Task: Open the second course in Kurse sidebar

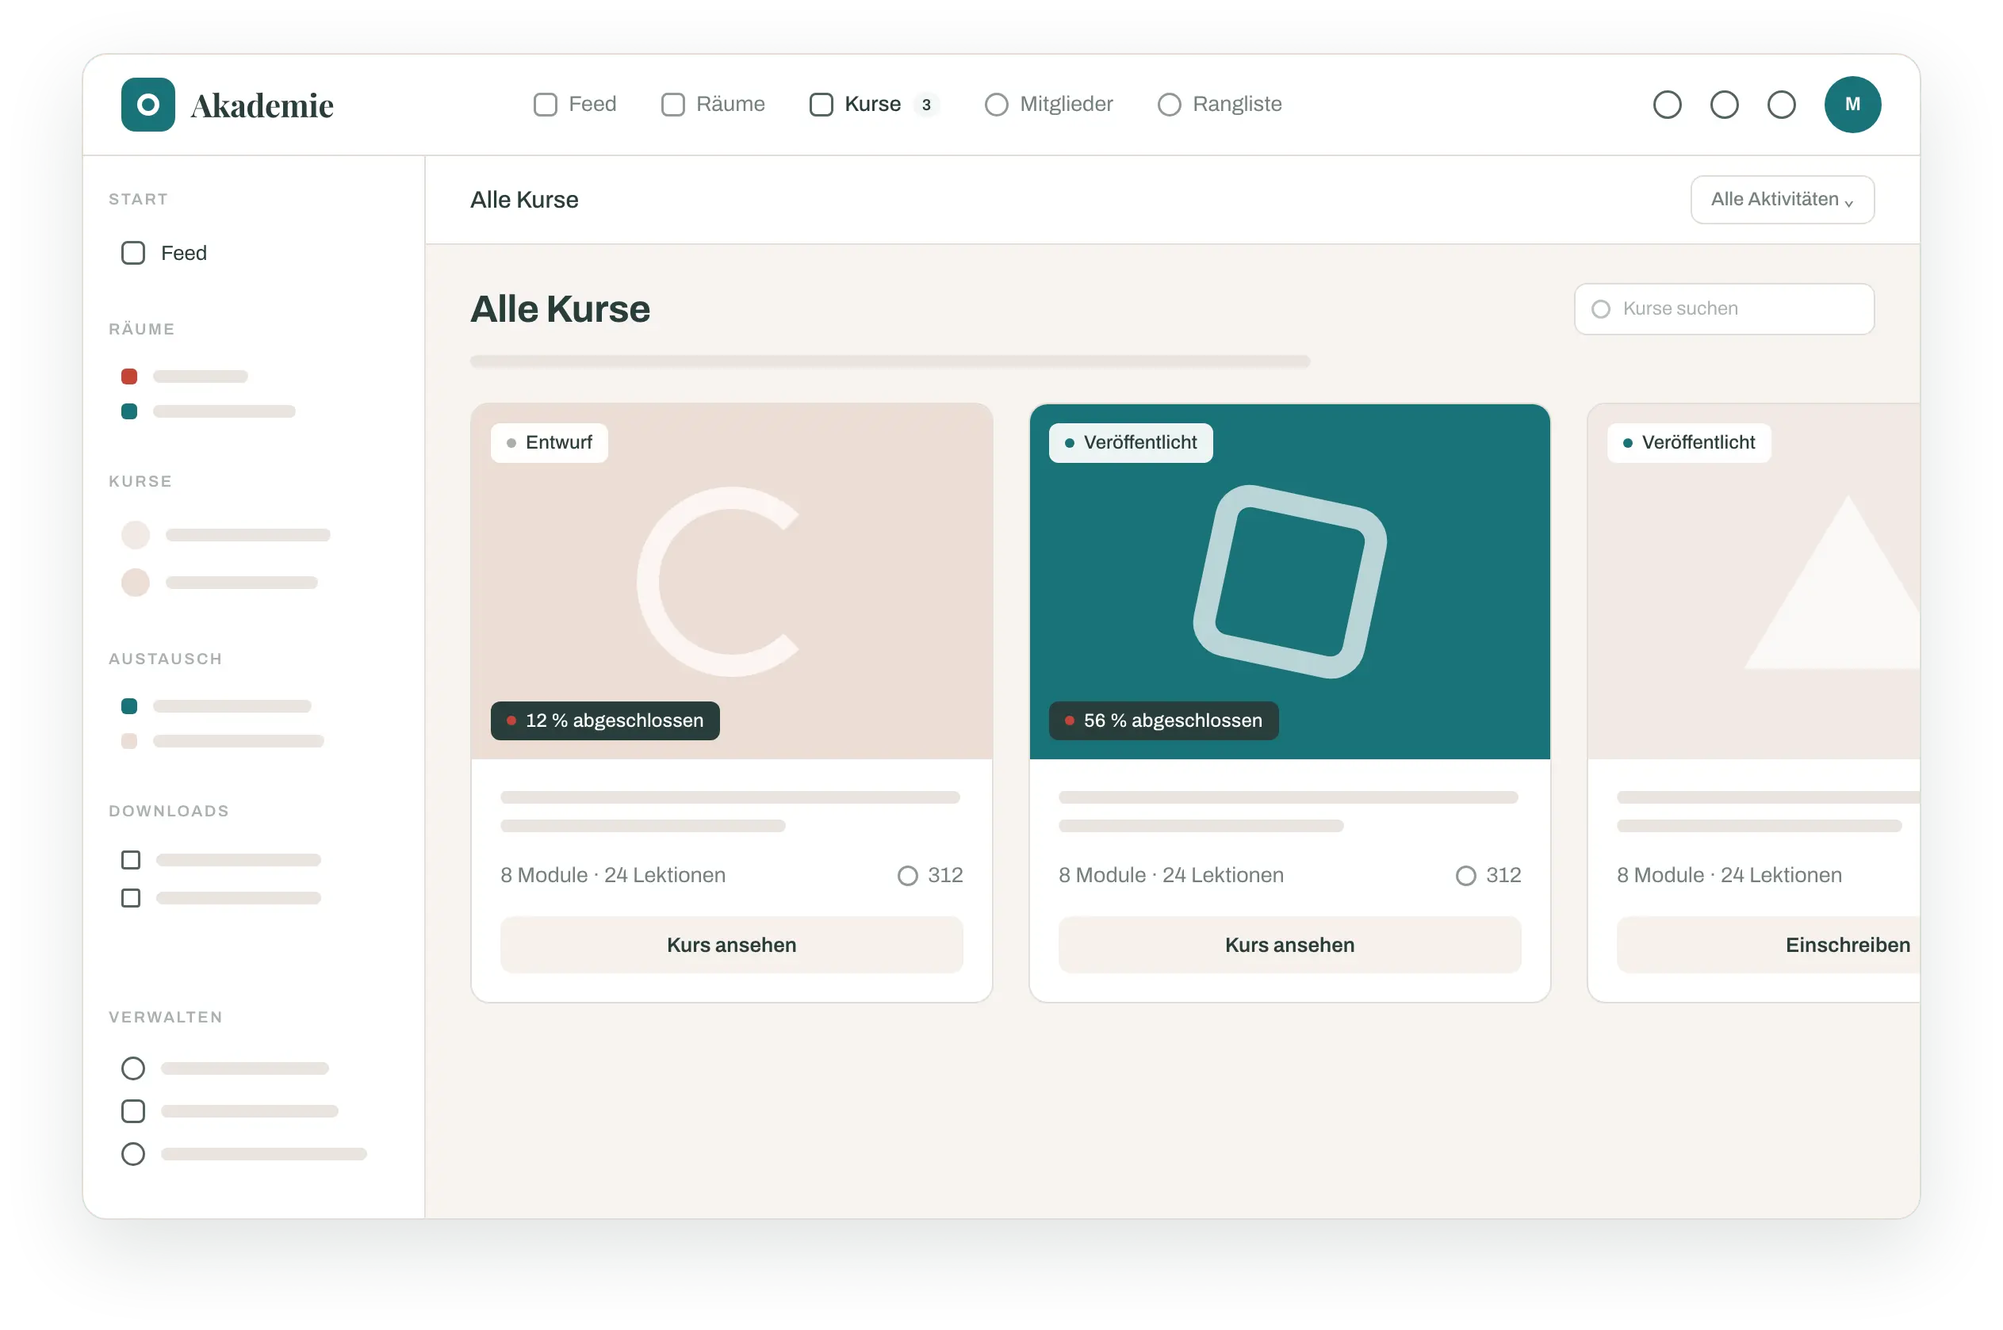Action: coord(219,582)
